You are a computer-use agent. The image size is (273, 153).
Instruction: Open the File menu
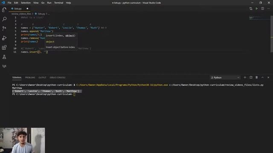pos(9,3)
